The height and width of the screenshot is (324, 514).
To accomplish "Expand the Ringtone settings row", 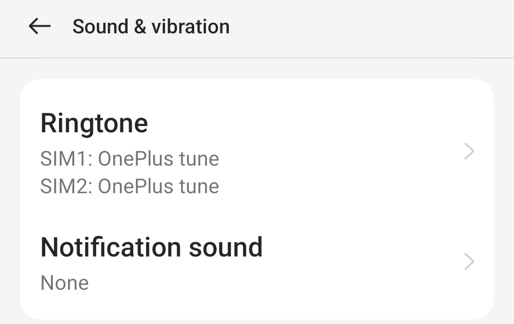I will 257,152.
